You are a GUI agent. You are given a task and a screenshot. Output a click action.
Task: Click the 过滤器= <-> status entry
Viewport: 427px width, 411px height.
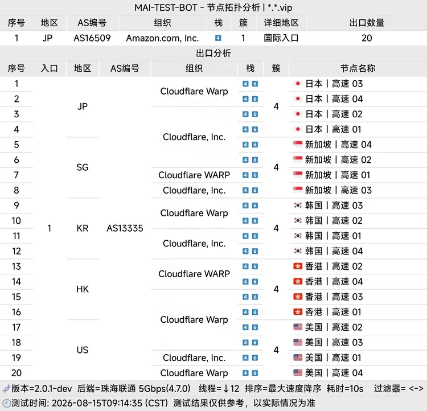tap(399, 389)
